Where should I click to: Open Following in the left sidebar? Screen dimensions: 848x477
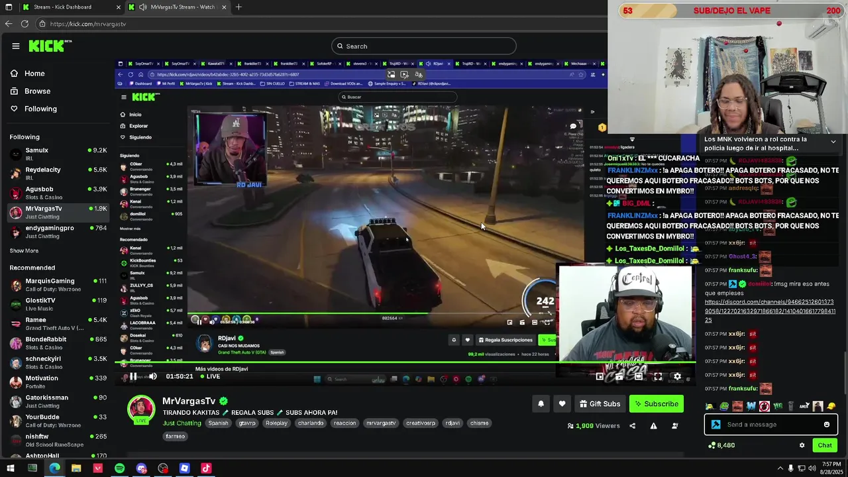(34, 109)
